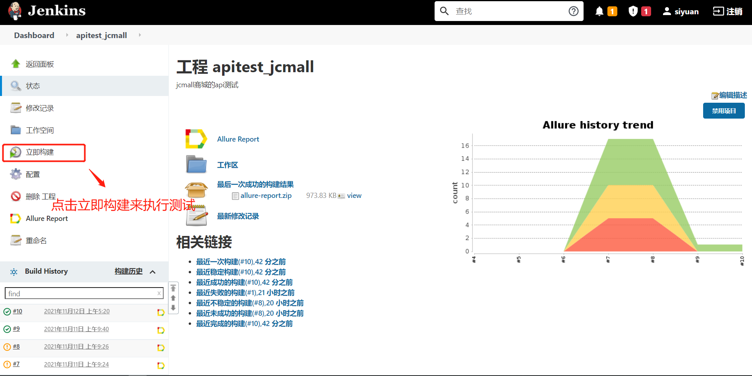752x376 pixels.
Task: Move build history page up arrow
Action: (173, 298)
